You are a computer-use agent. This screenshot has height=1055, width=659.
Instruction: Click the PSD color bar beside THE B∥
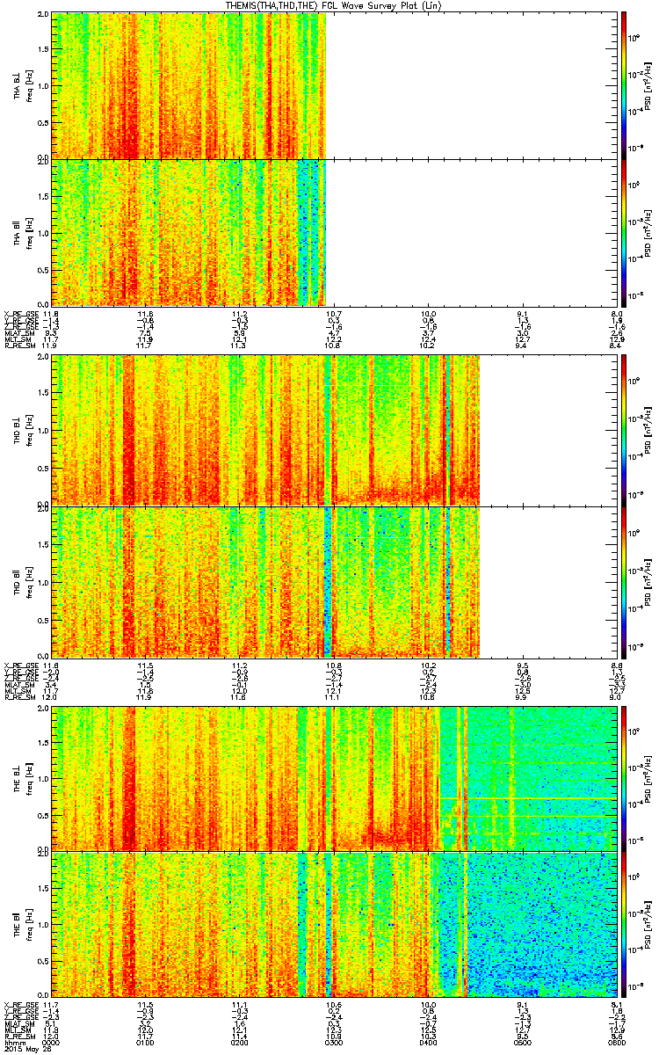(x=623, y=923)
